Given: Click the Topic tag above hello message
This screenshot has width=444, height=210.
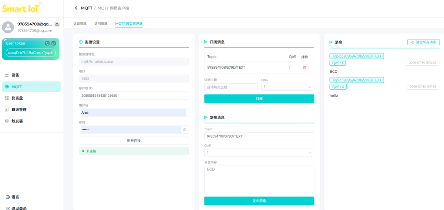Looking at the screenshot, I should point(357,80).
